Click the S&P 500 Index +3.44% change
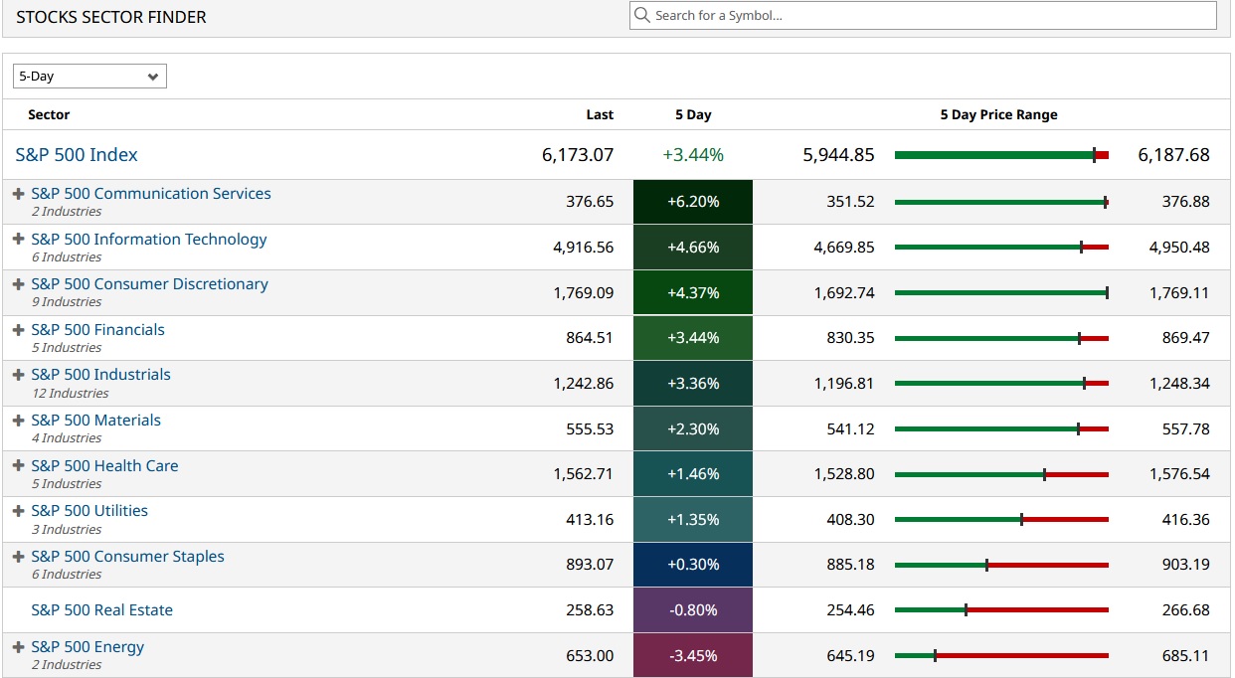Image resolution: width=1235 pixels, height=678 pixels. point(693,155)
